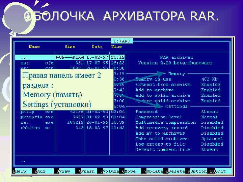Screen dimensions: 243x182
Task: Click 'Version 2.00 beta shareware' text
Action: (x=175, y=63)
